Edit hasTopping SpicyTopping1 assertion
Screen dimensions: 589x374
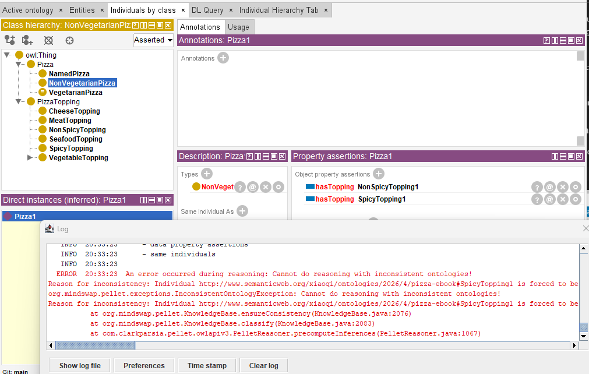pos(576,199)
